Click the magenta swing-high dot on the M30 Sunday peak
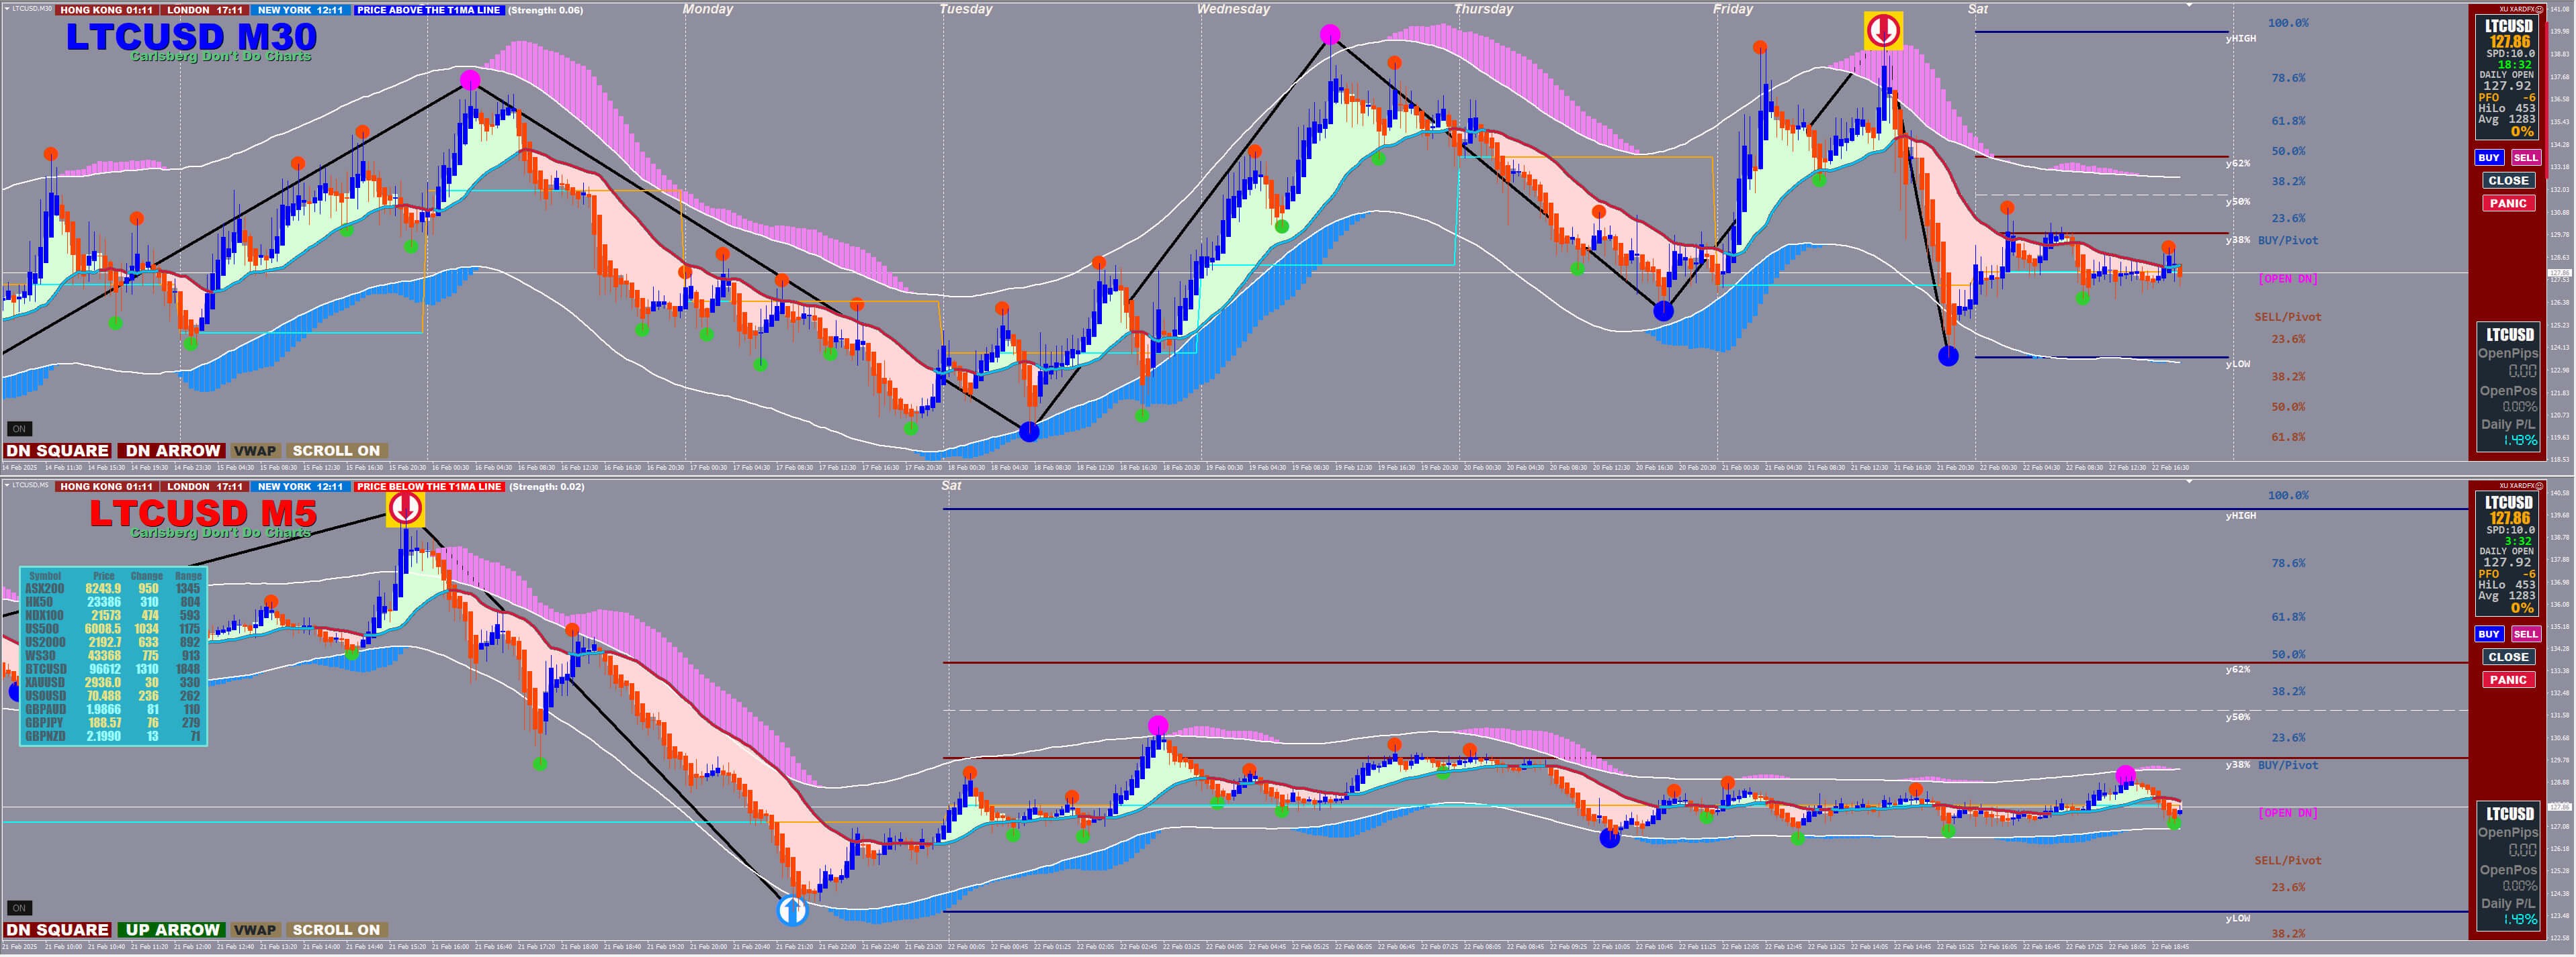 470,80
